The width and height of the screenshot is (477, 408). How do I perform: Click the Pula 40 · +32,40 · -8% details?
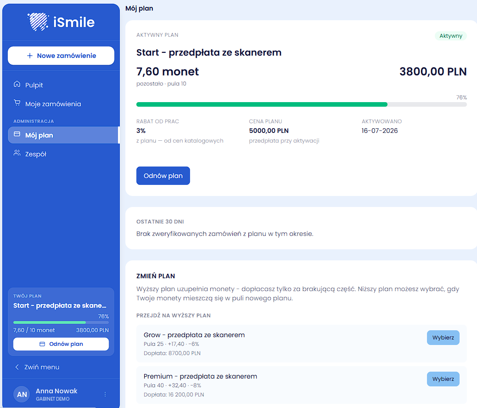coord(173,385)
